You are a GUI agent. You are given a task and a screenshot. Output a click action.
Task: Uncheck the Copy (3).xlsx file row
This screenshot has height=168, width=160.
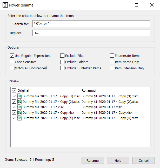pos(14,96)
